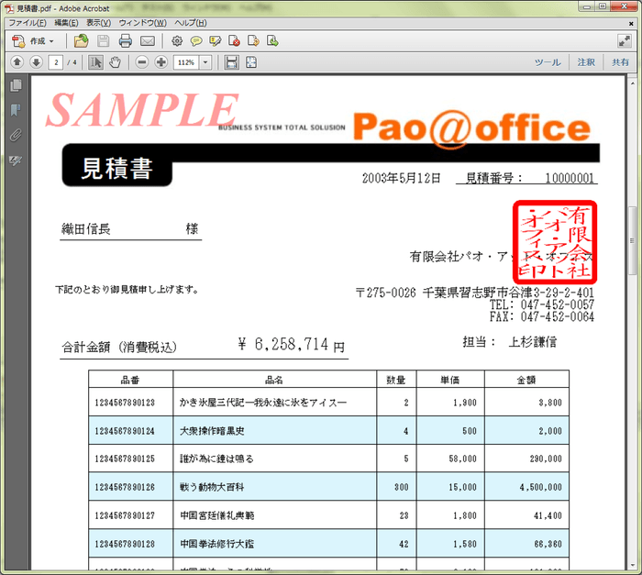Screen dimensions: 642x575
Task: Toggle the Select text arrow tool
Action: 96,62
